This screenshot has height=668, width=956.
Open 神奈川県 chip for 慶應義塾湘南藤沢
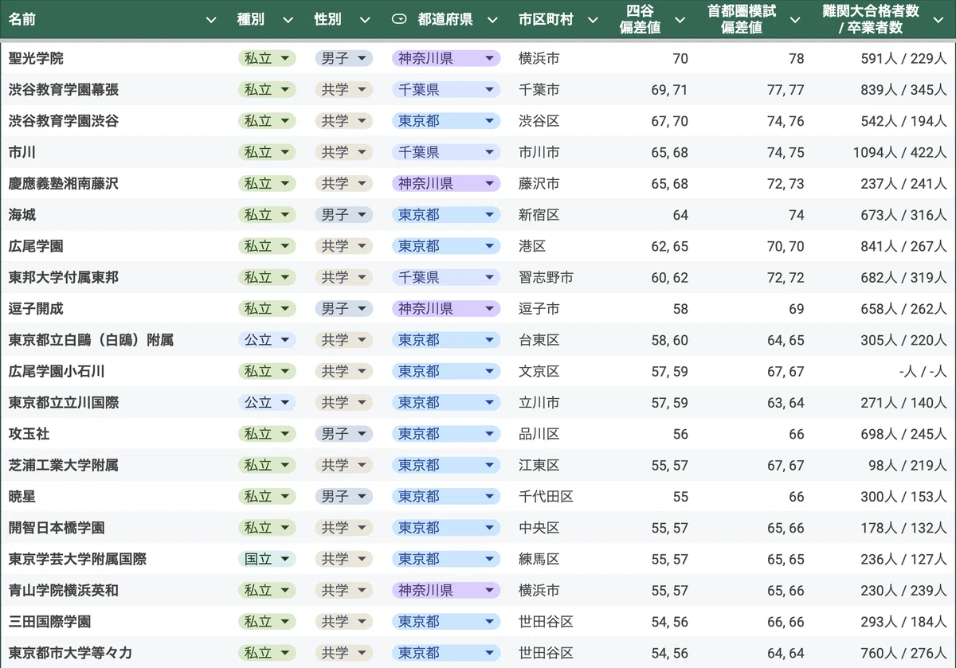coord(446,183)
